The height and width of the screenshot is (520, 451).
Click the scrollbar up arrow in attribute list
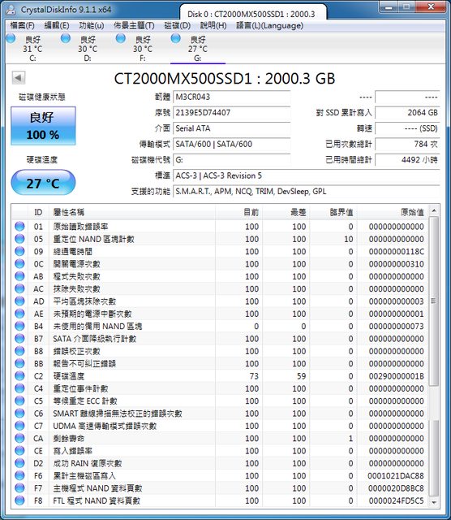(434, 210)
